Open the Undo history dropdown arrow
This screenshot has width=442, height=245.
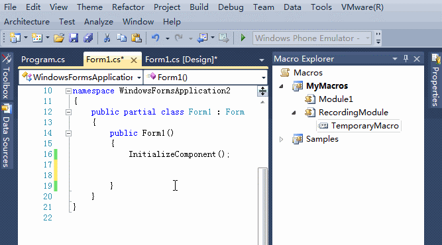(168, 38)
